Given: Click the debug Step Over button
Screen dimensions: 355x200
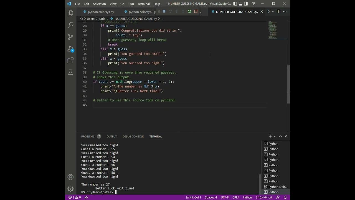Looking at the screenshot, I should pos(170,11).
